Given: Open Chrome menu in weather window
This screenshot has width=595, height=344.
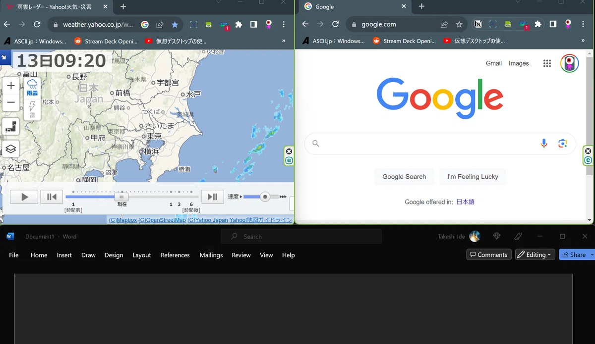Looking at the screenshot, I should (284, 24).
